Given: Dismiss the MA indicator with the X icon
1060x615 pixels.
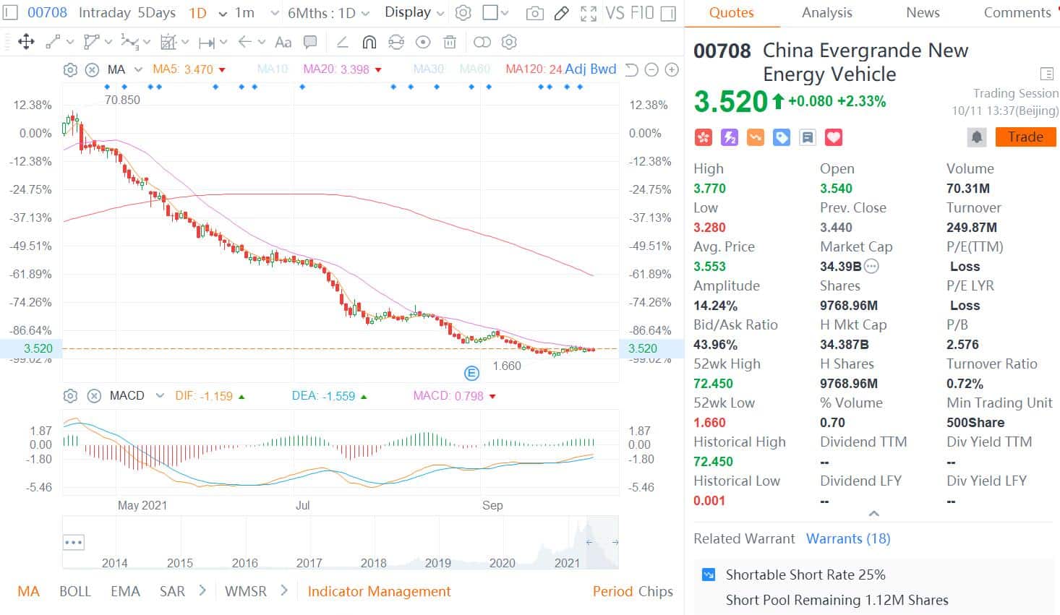Looking at the screenshot, I should pyautogui.click(x=93, y=69).
